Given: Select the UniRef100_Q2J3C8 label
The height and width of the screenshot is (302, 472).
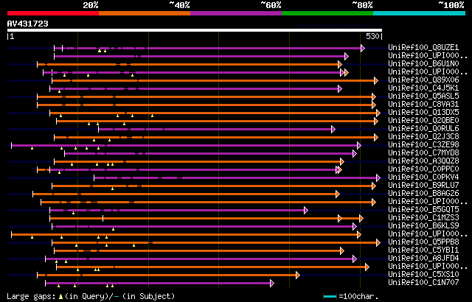Looking at the screenshot, I should click(x=423, y=137).
